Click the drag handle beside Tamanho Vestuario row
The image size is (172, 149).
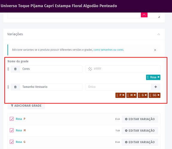8,87
